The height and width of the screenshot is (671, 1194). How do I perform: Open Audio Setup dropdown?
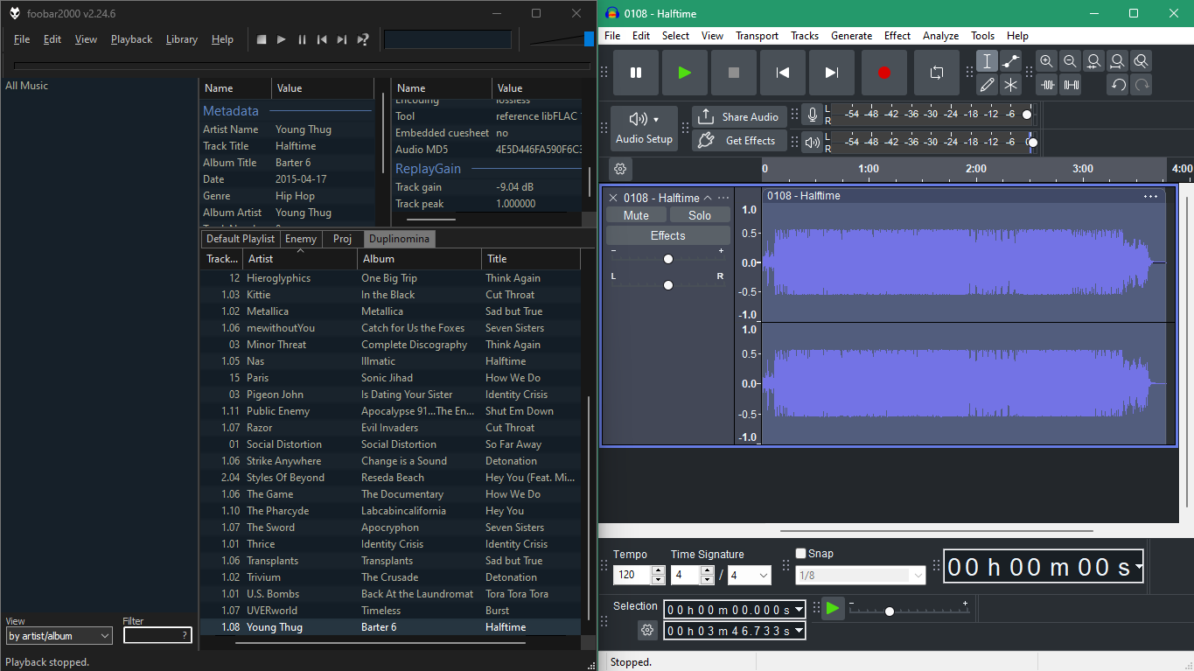tap(644, 129)
